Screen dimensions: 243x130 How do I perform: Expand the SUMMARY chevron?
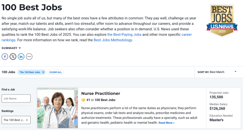[20, 48]
